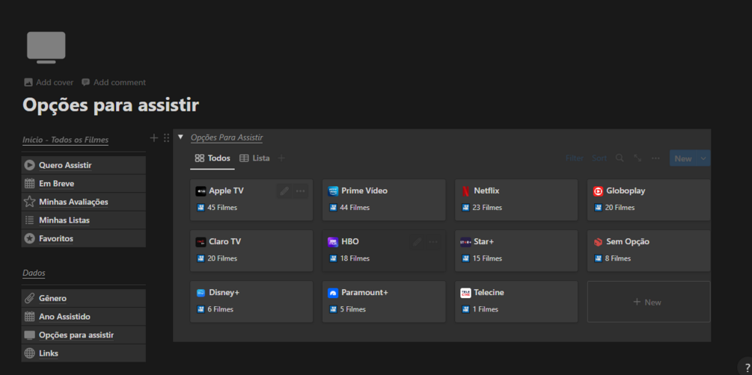Open the Claro TV card
Image resolution: width=752 pixels, height=375 pixels.
pos(251,250)
